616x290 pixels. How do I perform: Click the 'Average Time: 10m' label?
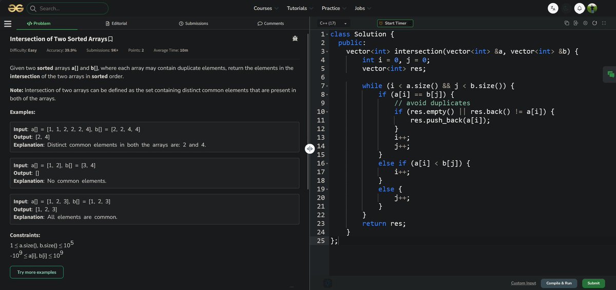coord(171,50)
